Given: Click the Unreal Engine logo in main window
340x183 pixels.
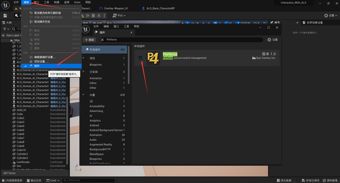Looking at the screenshot, I should tap(5, 5).
